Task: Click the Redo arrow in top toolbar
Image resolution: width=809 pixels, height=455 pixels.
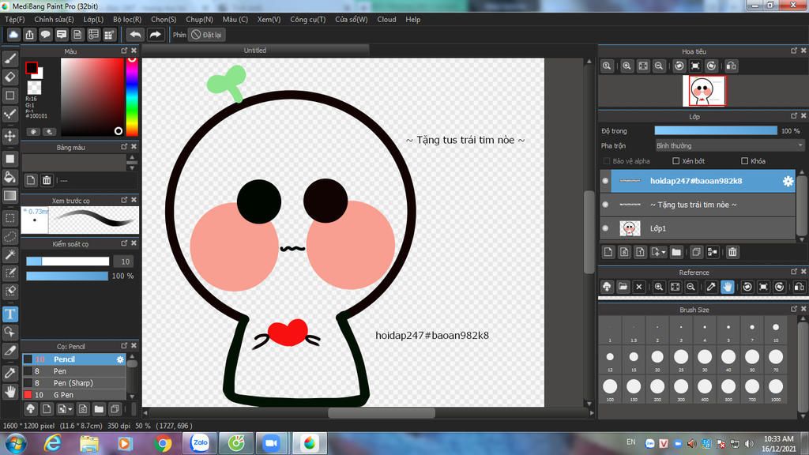Action: (155, 35)
